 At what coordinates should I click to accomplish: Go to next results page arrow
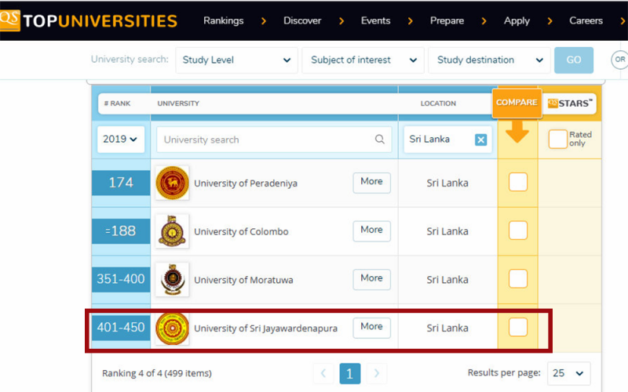point(377,373)
